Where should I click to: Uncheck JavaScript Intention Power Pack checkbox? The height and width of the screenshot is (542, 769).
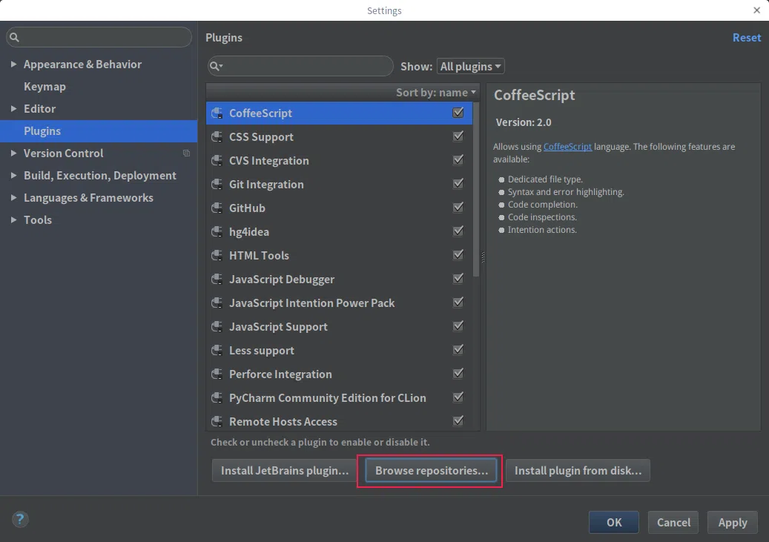458,303
